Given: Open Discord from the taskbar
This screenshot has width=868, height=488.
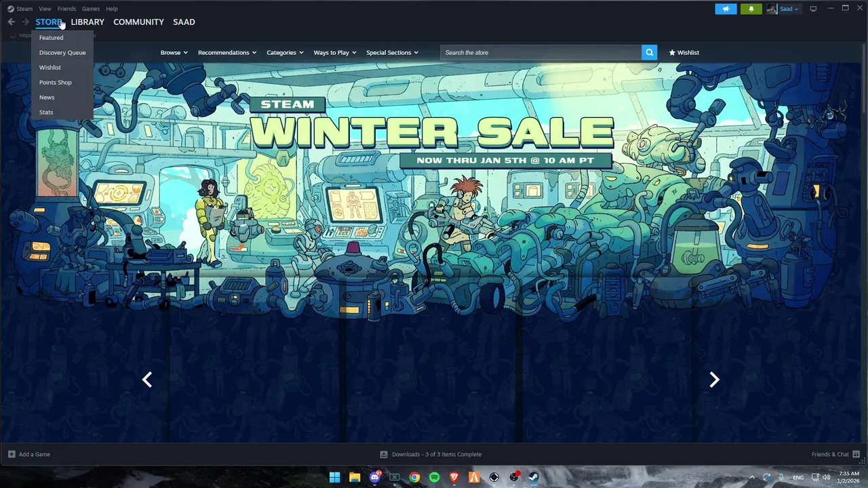Looking at the screenshot, I should coord(375,477).
